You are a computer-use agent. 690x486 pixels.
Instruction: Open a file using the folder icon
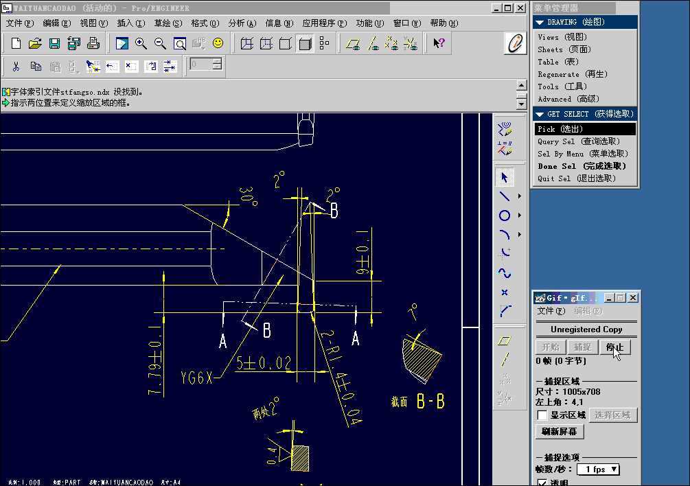pyautogui.click(x=35, y=43)
